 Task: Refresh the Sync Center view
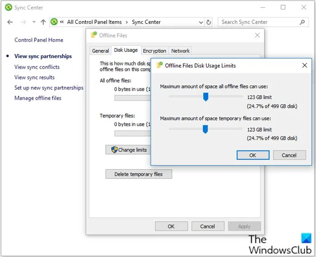click(x=209, y=22)
